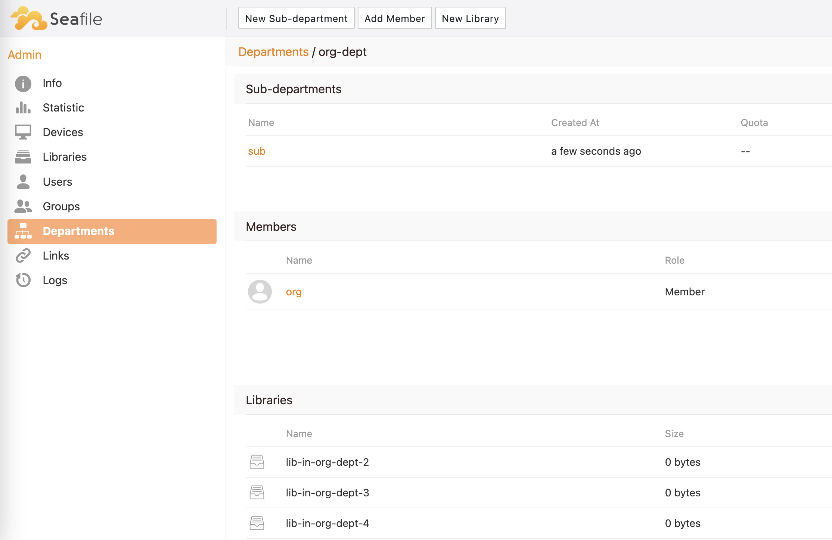This screenshot has height=540, width=832.
Task: Select the Name column header under Libraries
Action: point(299,433)
